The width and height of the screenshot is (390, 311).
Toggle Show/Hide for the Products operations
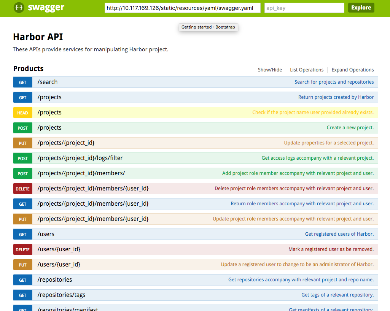(x=270, y=70)
